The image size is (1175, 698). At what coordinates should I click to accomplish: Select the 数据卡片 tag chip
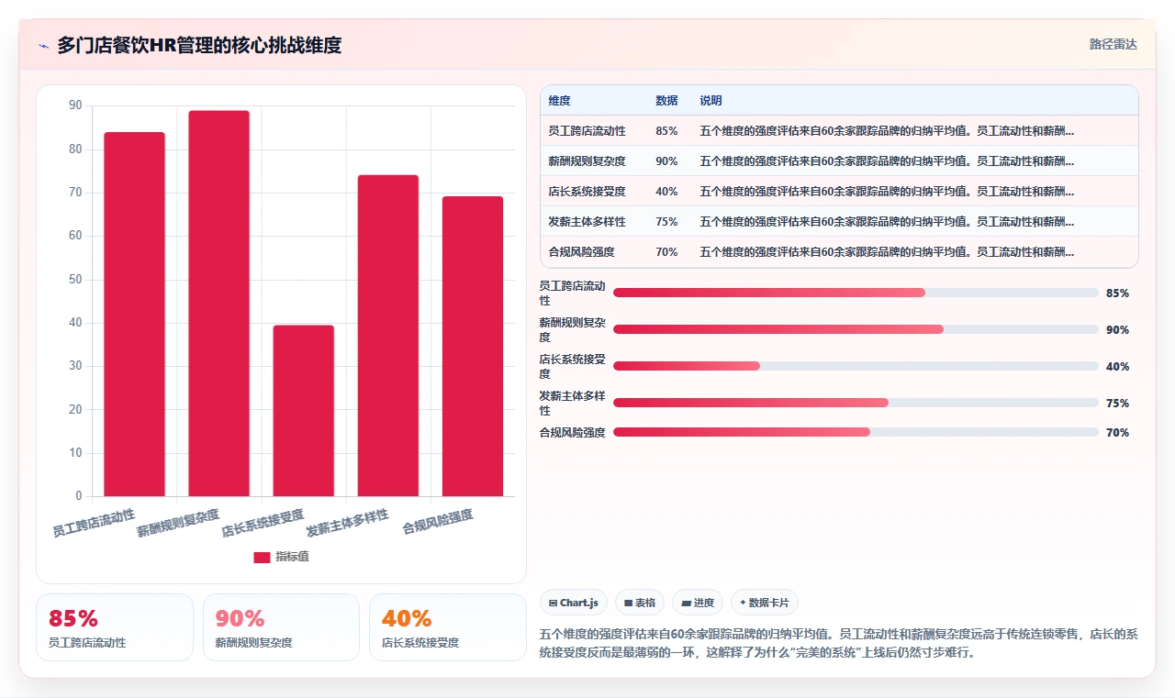point(765,603)
